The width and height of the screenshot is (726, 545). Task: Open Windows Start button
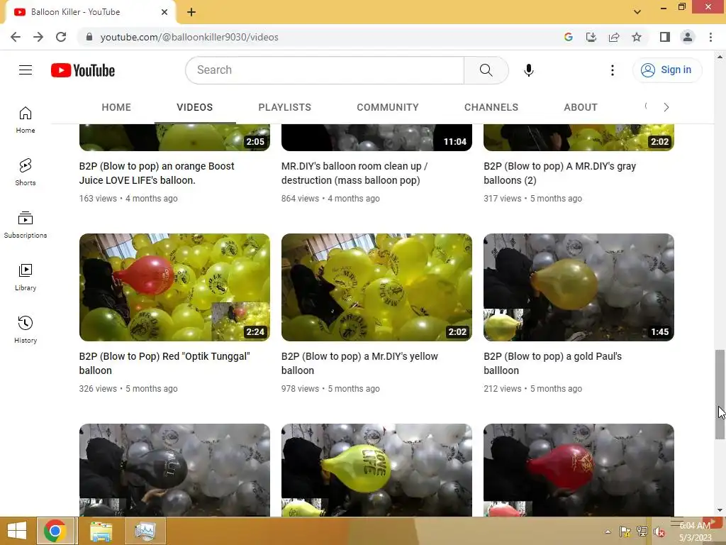pyautogui.click(x=17, y=531)
